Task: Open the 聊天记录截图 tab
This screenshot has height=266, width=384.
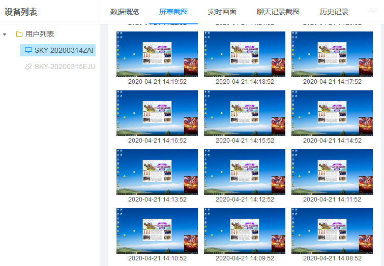Action: pyautogui.click(x=278, y=12)
